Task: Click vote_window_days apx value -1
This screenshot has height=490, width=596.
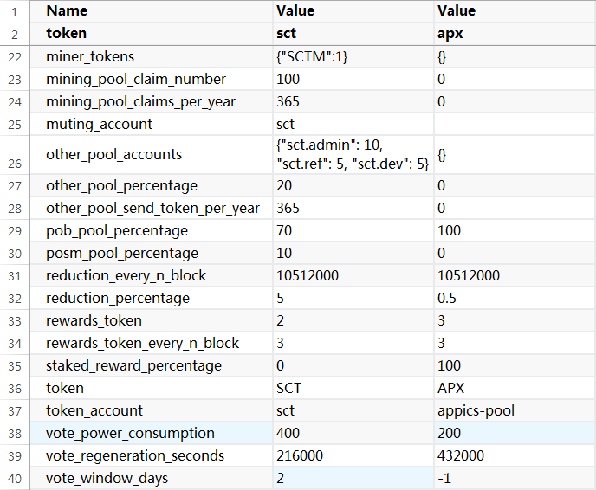Action: click(x=515, y=478)
